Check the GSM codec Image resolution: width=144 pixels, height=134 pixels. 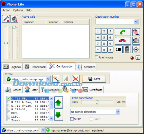point(9,113)
